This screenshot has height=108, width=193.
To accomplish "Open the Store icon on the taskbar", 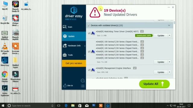I will [x=80, y=106].
